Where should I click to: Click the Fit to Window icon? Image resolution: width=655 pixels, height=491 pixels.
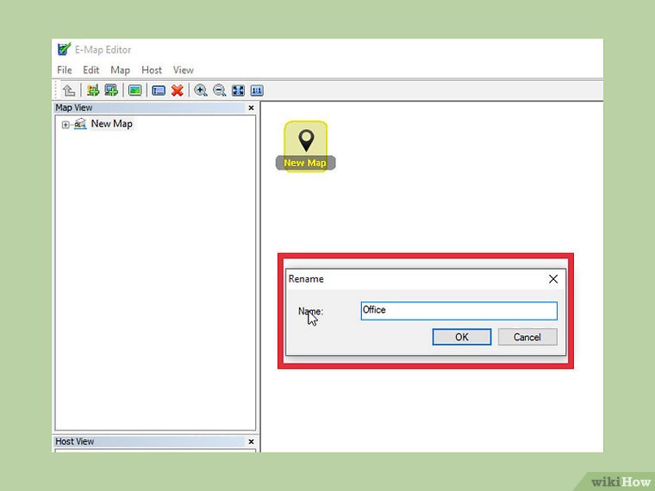click(x=238, y=90)
